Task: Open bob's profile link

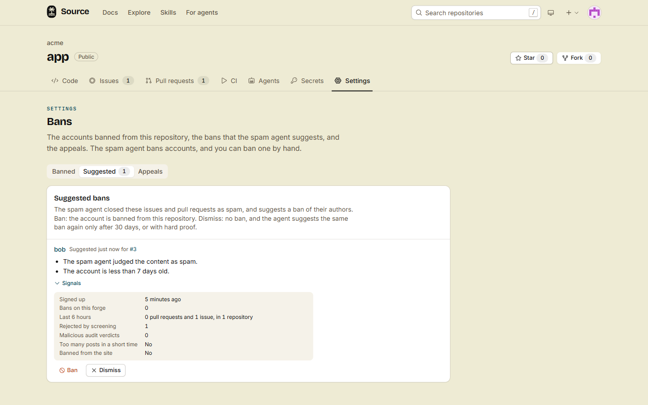Action: [60, 249]
